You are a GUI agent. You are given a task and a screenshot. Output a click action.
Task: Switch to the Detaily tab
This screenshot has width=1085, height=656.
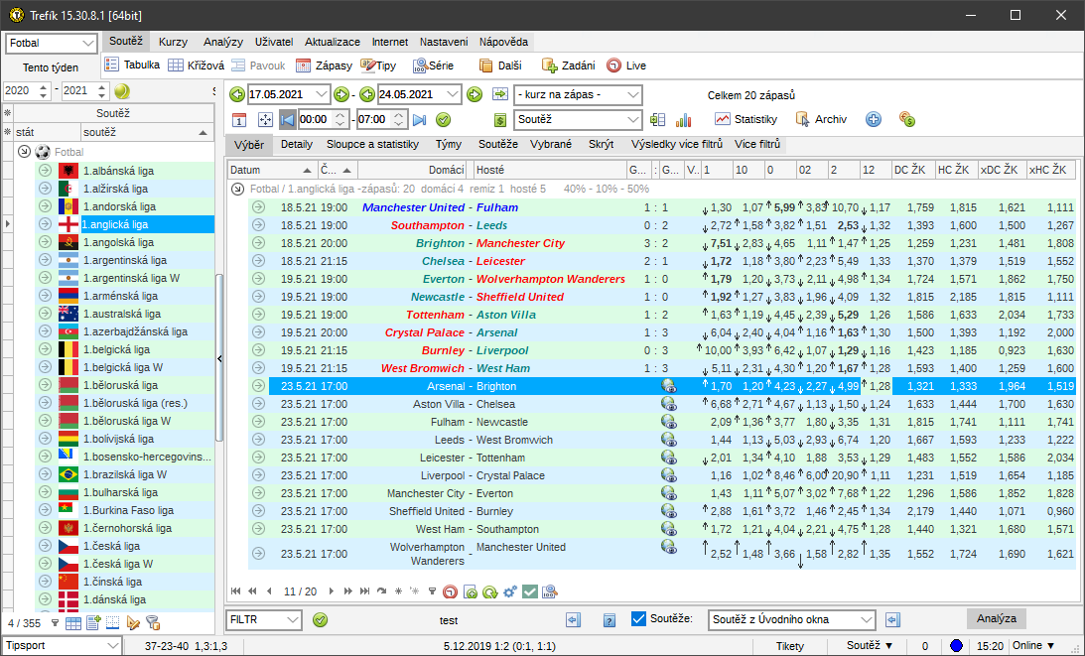297,144
